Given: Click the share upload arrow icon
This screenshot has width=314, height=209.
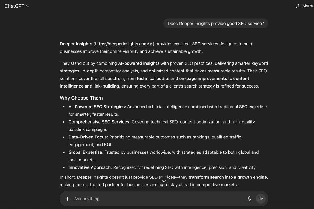Looking at the screenshot, I should [298, 6].
